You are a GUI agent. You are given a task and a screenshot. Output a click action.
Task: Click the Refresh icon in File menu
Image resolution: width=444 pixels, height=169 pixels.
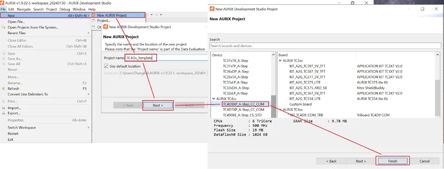pyautogui.click(x=4, y=89)
